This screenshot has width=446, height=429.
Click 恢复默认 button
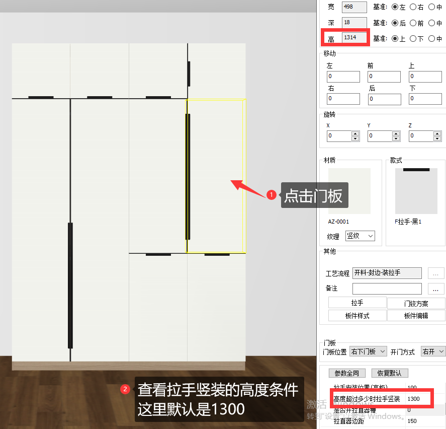390,373
